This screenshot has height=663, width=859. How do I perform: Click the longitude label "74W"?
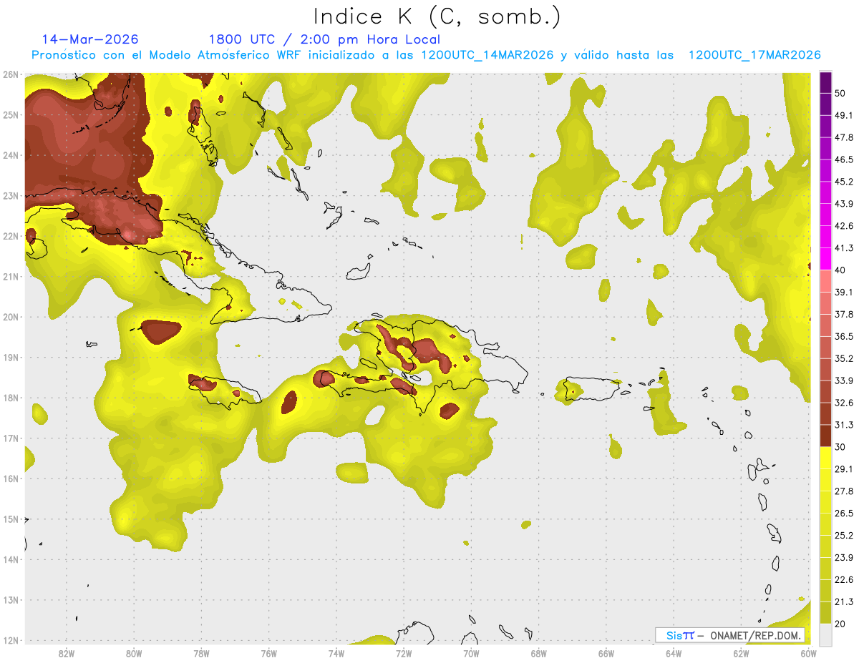pyautogui.click(x=336, y=654)
